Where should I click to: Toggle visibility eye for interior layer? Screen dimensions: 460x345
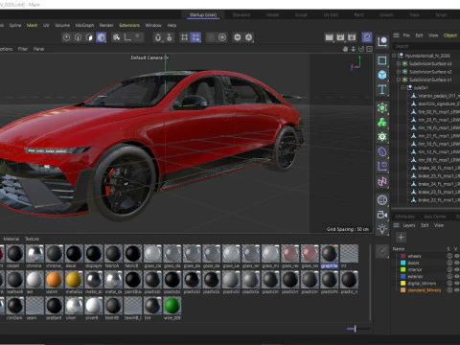coord(456,269)
